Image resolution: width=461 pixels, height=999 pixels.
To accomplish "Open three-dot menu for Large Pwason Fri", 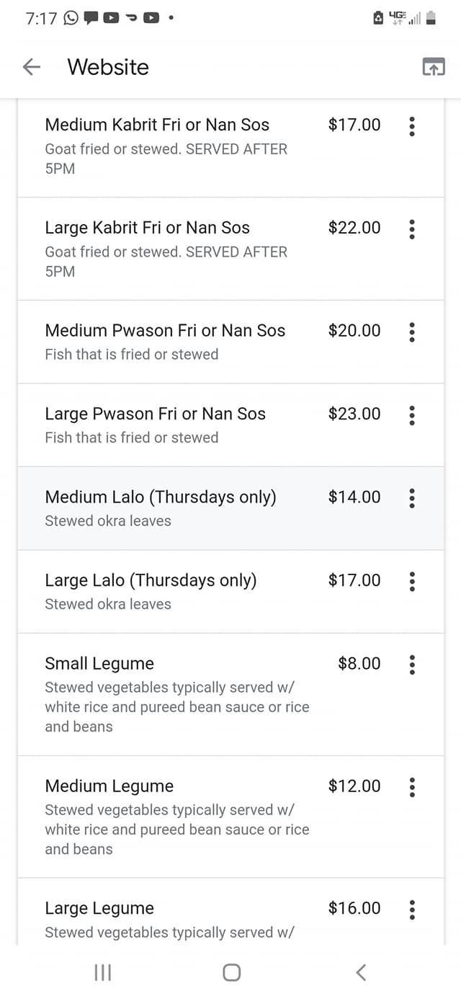I will [412, 415].
